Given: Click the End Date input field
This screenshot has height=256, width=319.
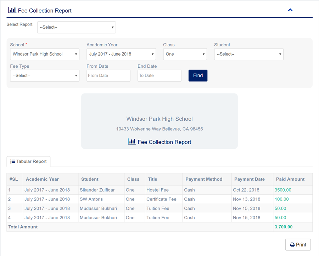Looking at the screenshot, I should [159, 75].
